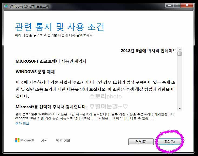Click the 'WINDOWS 운영 체제' line
This screenshot has height=156, width=198.
[35, 72]
